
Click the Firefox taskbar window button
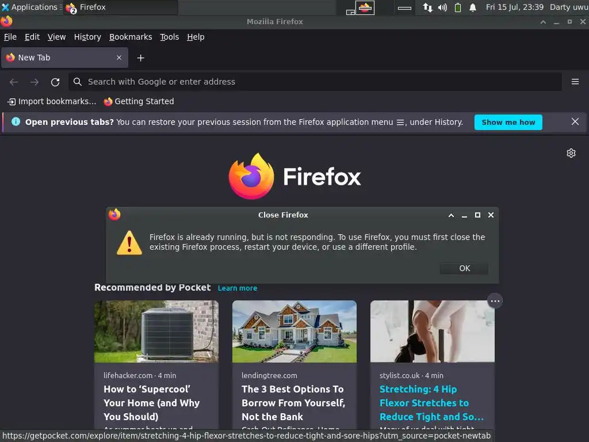(120, 7)
